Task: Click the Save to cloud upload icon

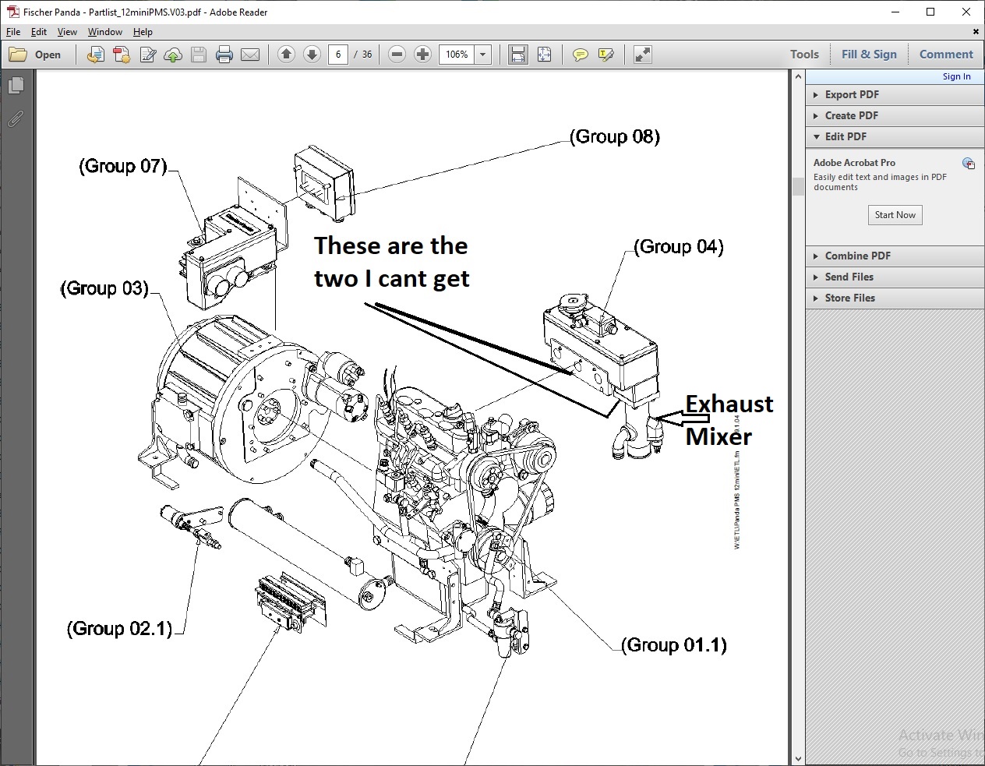Action: [173, 55]
